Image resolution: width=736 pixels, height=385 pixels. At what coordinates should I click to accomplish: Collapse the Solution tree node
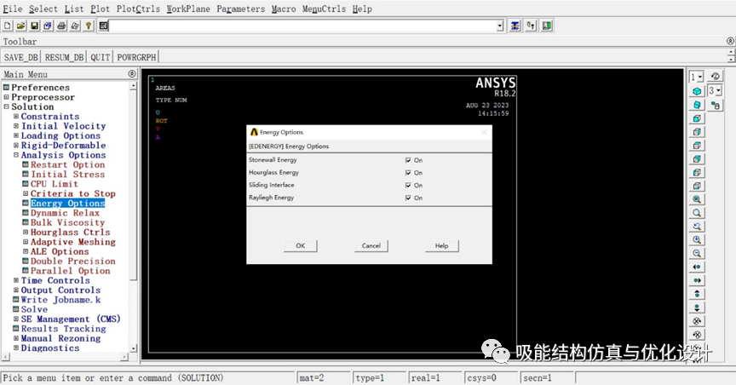(x=6, y=107)
